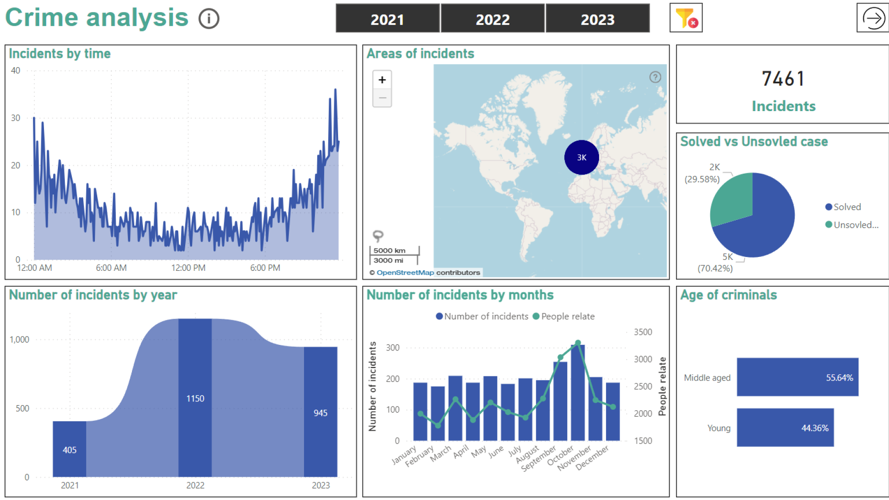
Task: Click the 'Incidents by time' chart title
Action: [x=60, y=54]
